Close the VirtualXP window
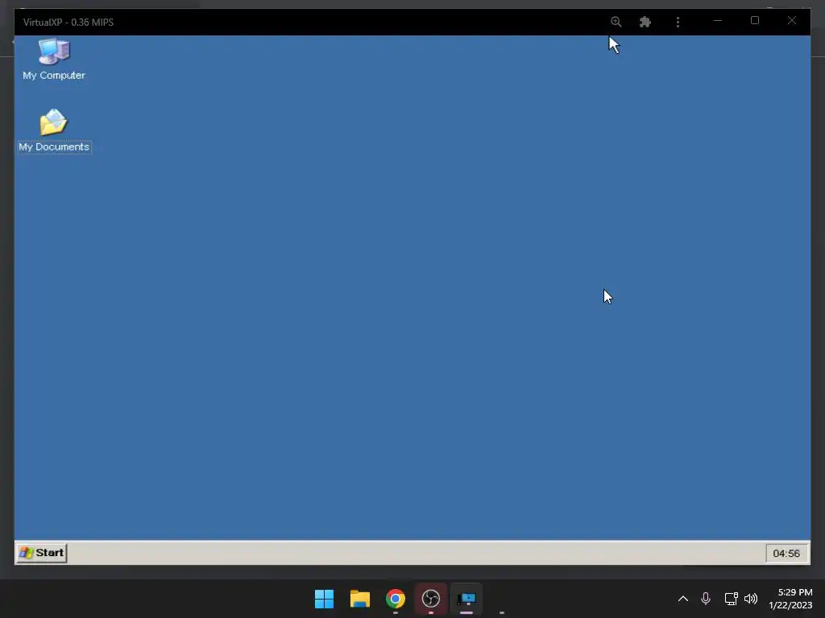825x618 pixels. (x=792, y=20)
